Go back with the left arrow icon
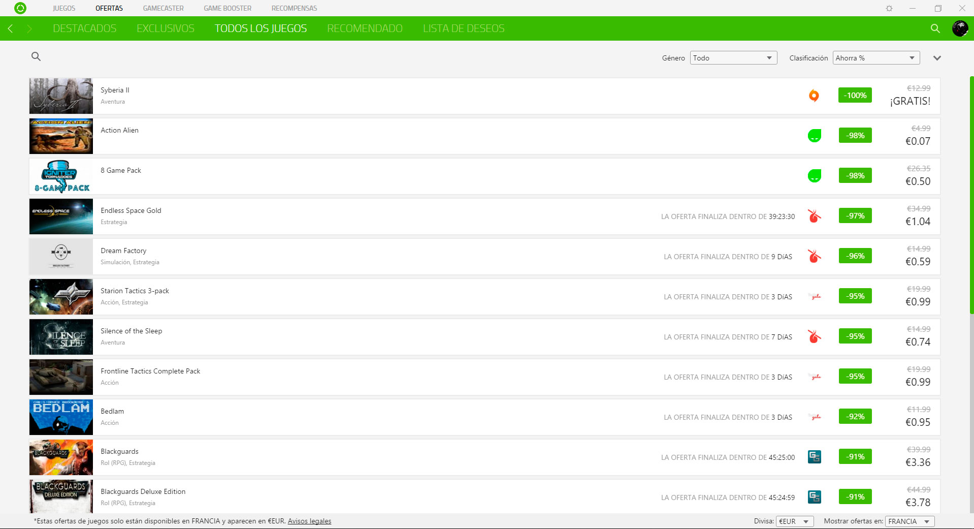974x529 pixels. click(x=10, y=28)
